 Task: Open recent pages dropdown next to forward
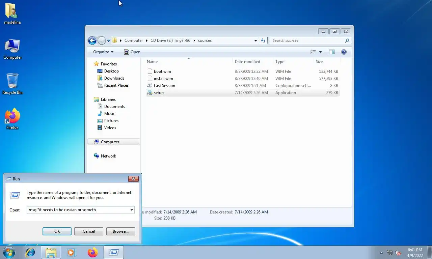(108, 41)
